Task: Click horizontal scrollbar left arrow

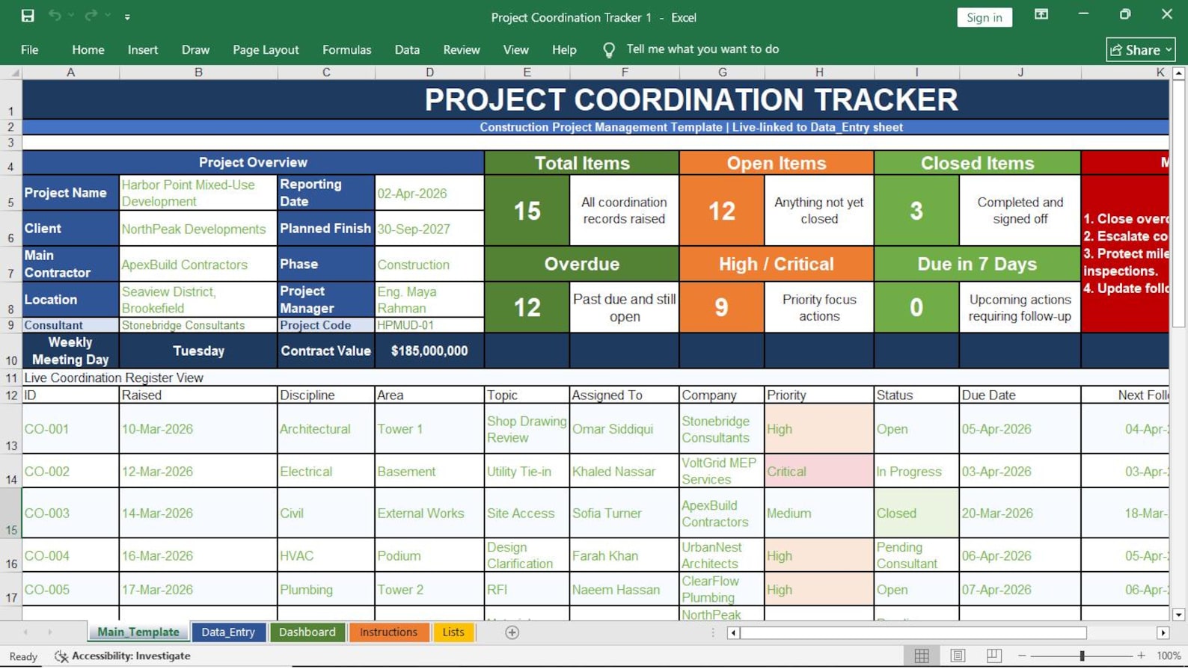Action: tap(733, 633)
